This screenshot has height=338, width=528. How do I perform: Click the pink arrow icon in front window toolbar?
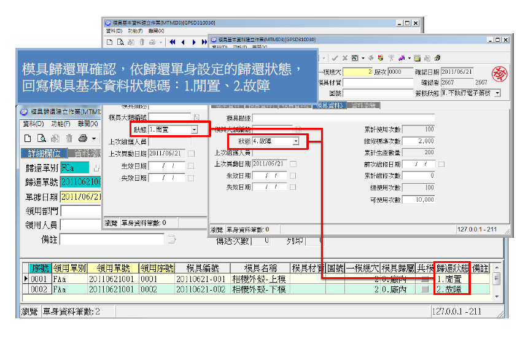tap(402, 58)
